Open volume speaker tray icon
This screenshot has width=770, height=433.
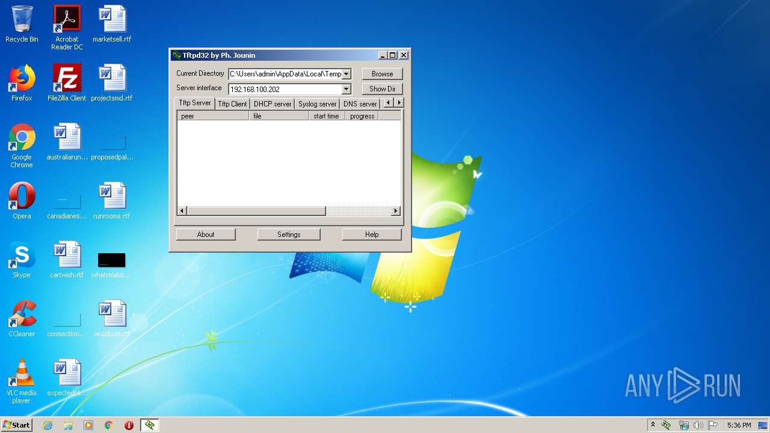(698, 425)
